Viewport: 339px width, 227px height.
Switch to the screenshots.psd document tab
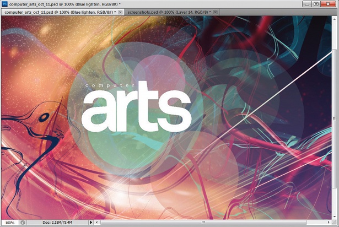[169, 12]
